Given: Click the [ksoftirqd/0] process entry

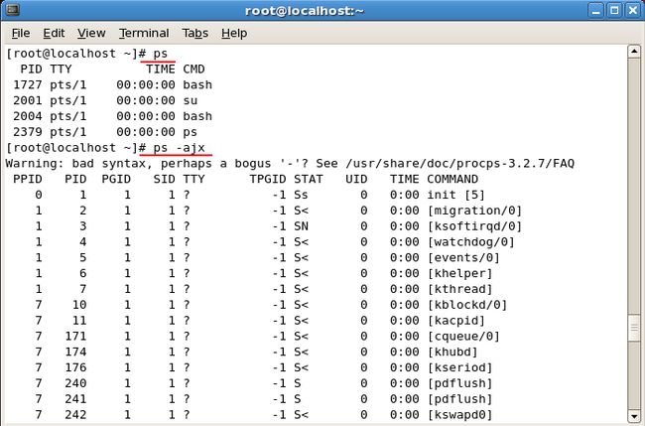Looking at the screenshot, I should [x=474, y=226].
